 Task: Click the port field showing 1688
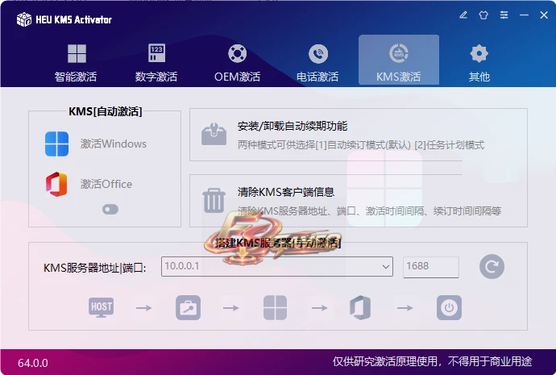click(431, 267)
